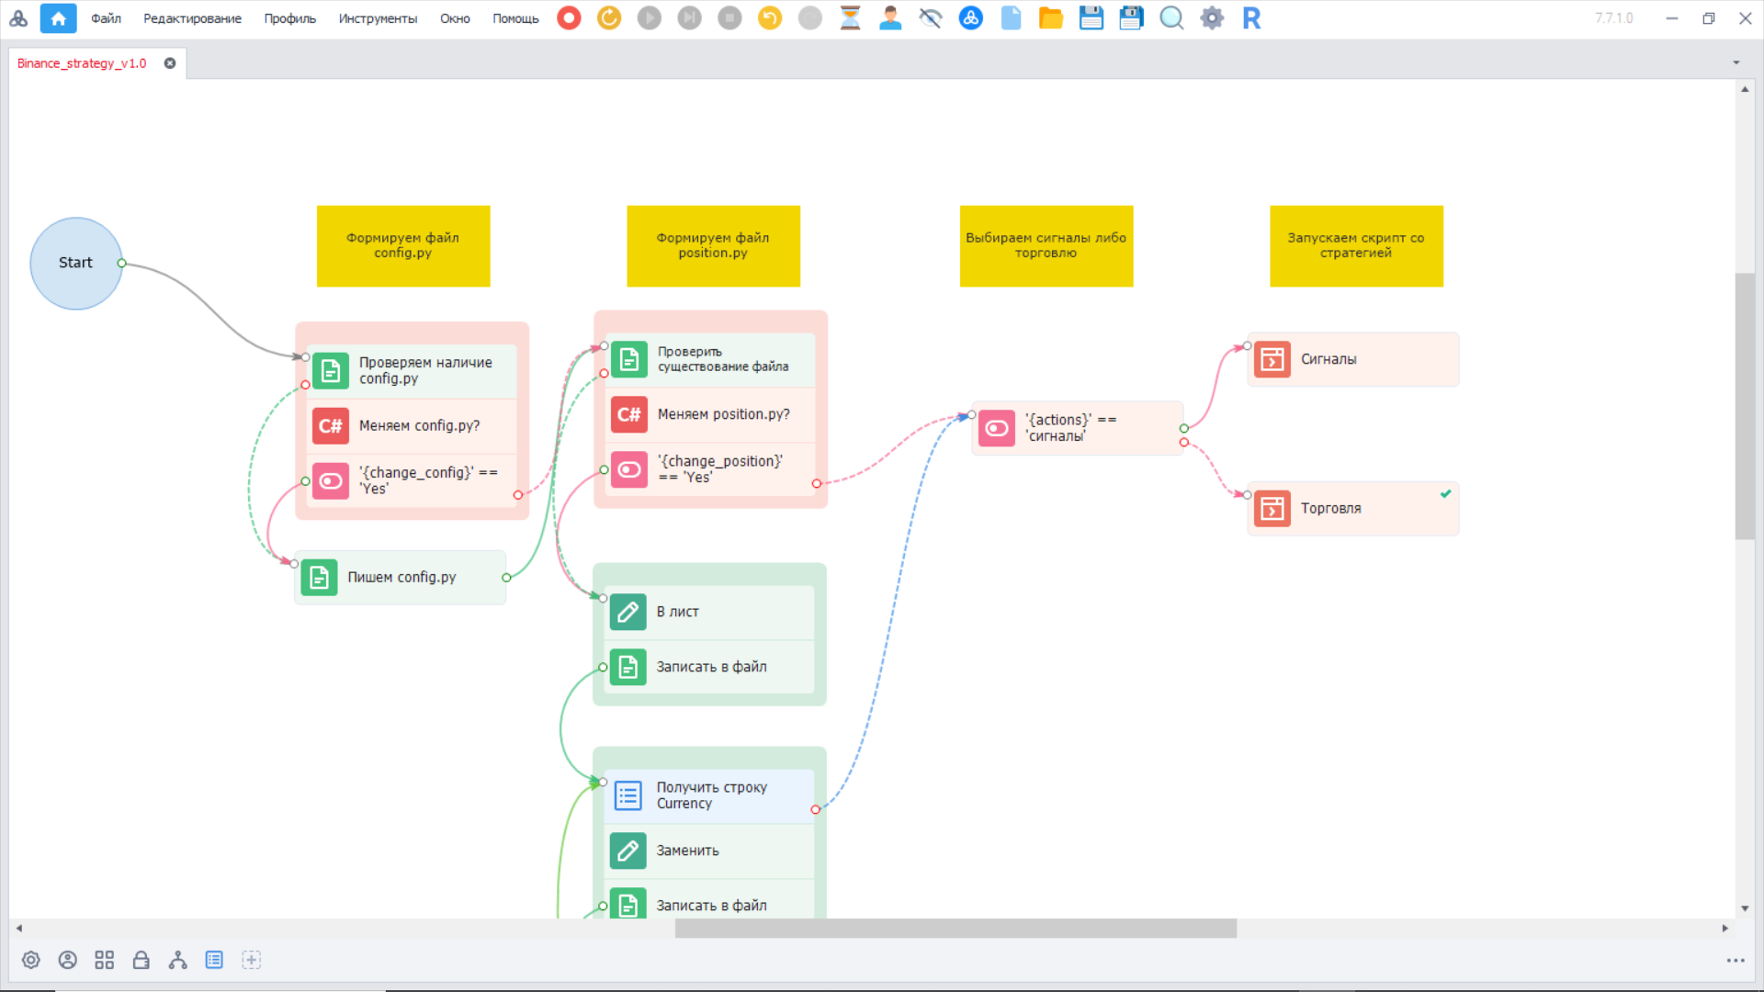Screen dimensions: 1764x992
Task: Click the save floppy disk icon
Action: (1091, 18)
